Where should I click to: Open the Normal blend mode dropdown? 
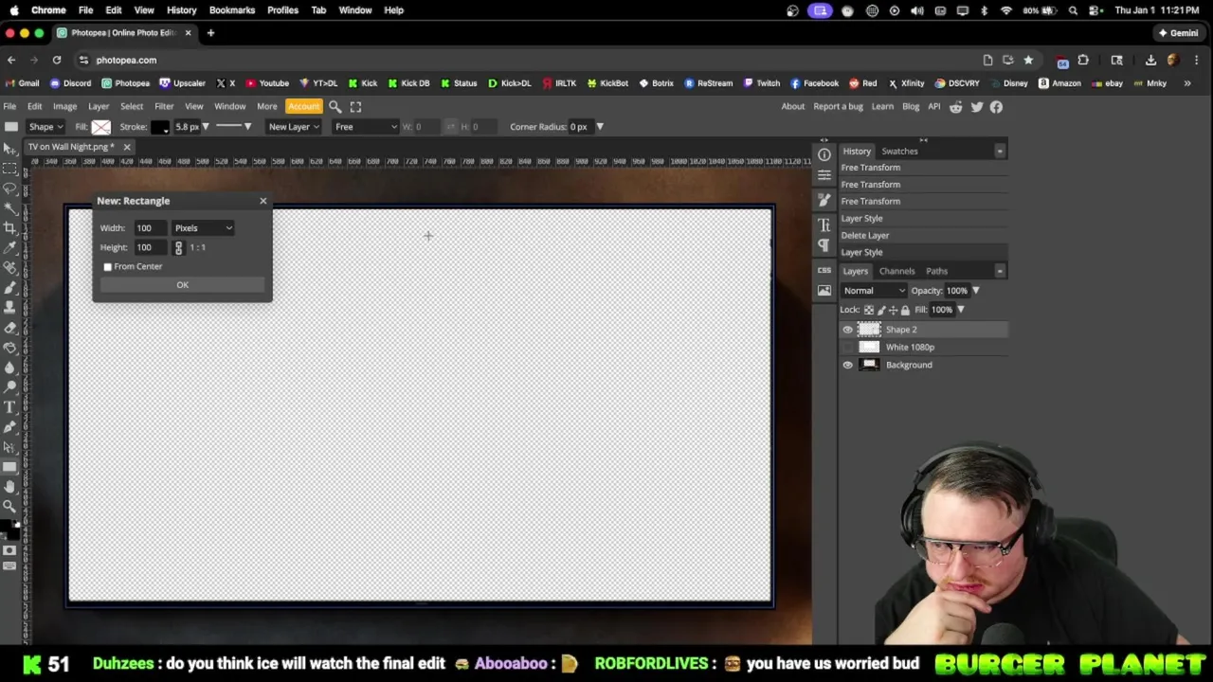pyautogui.click(x=874, y=291)
